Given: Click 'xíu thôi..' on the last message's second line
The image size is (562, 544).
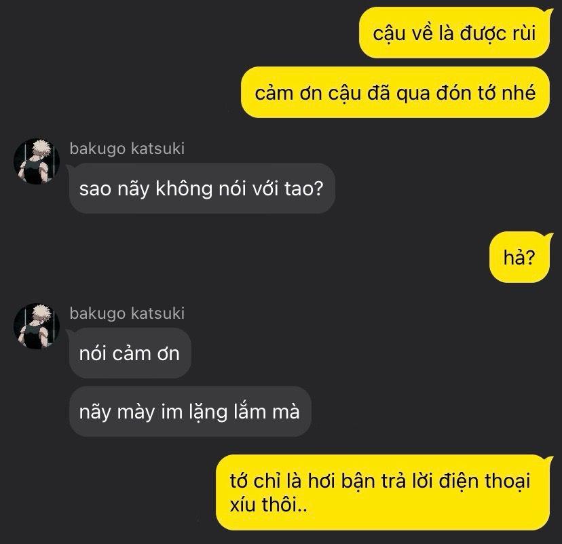Looking at the screenshot, I should click(x=269, y=504).
